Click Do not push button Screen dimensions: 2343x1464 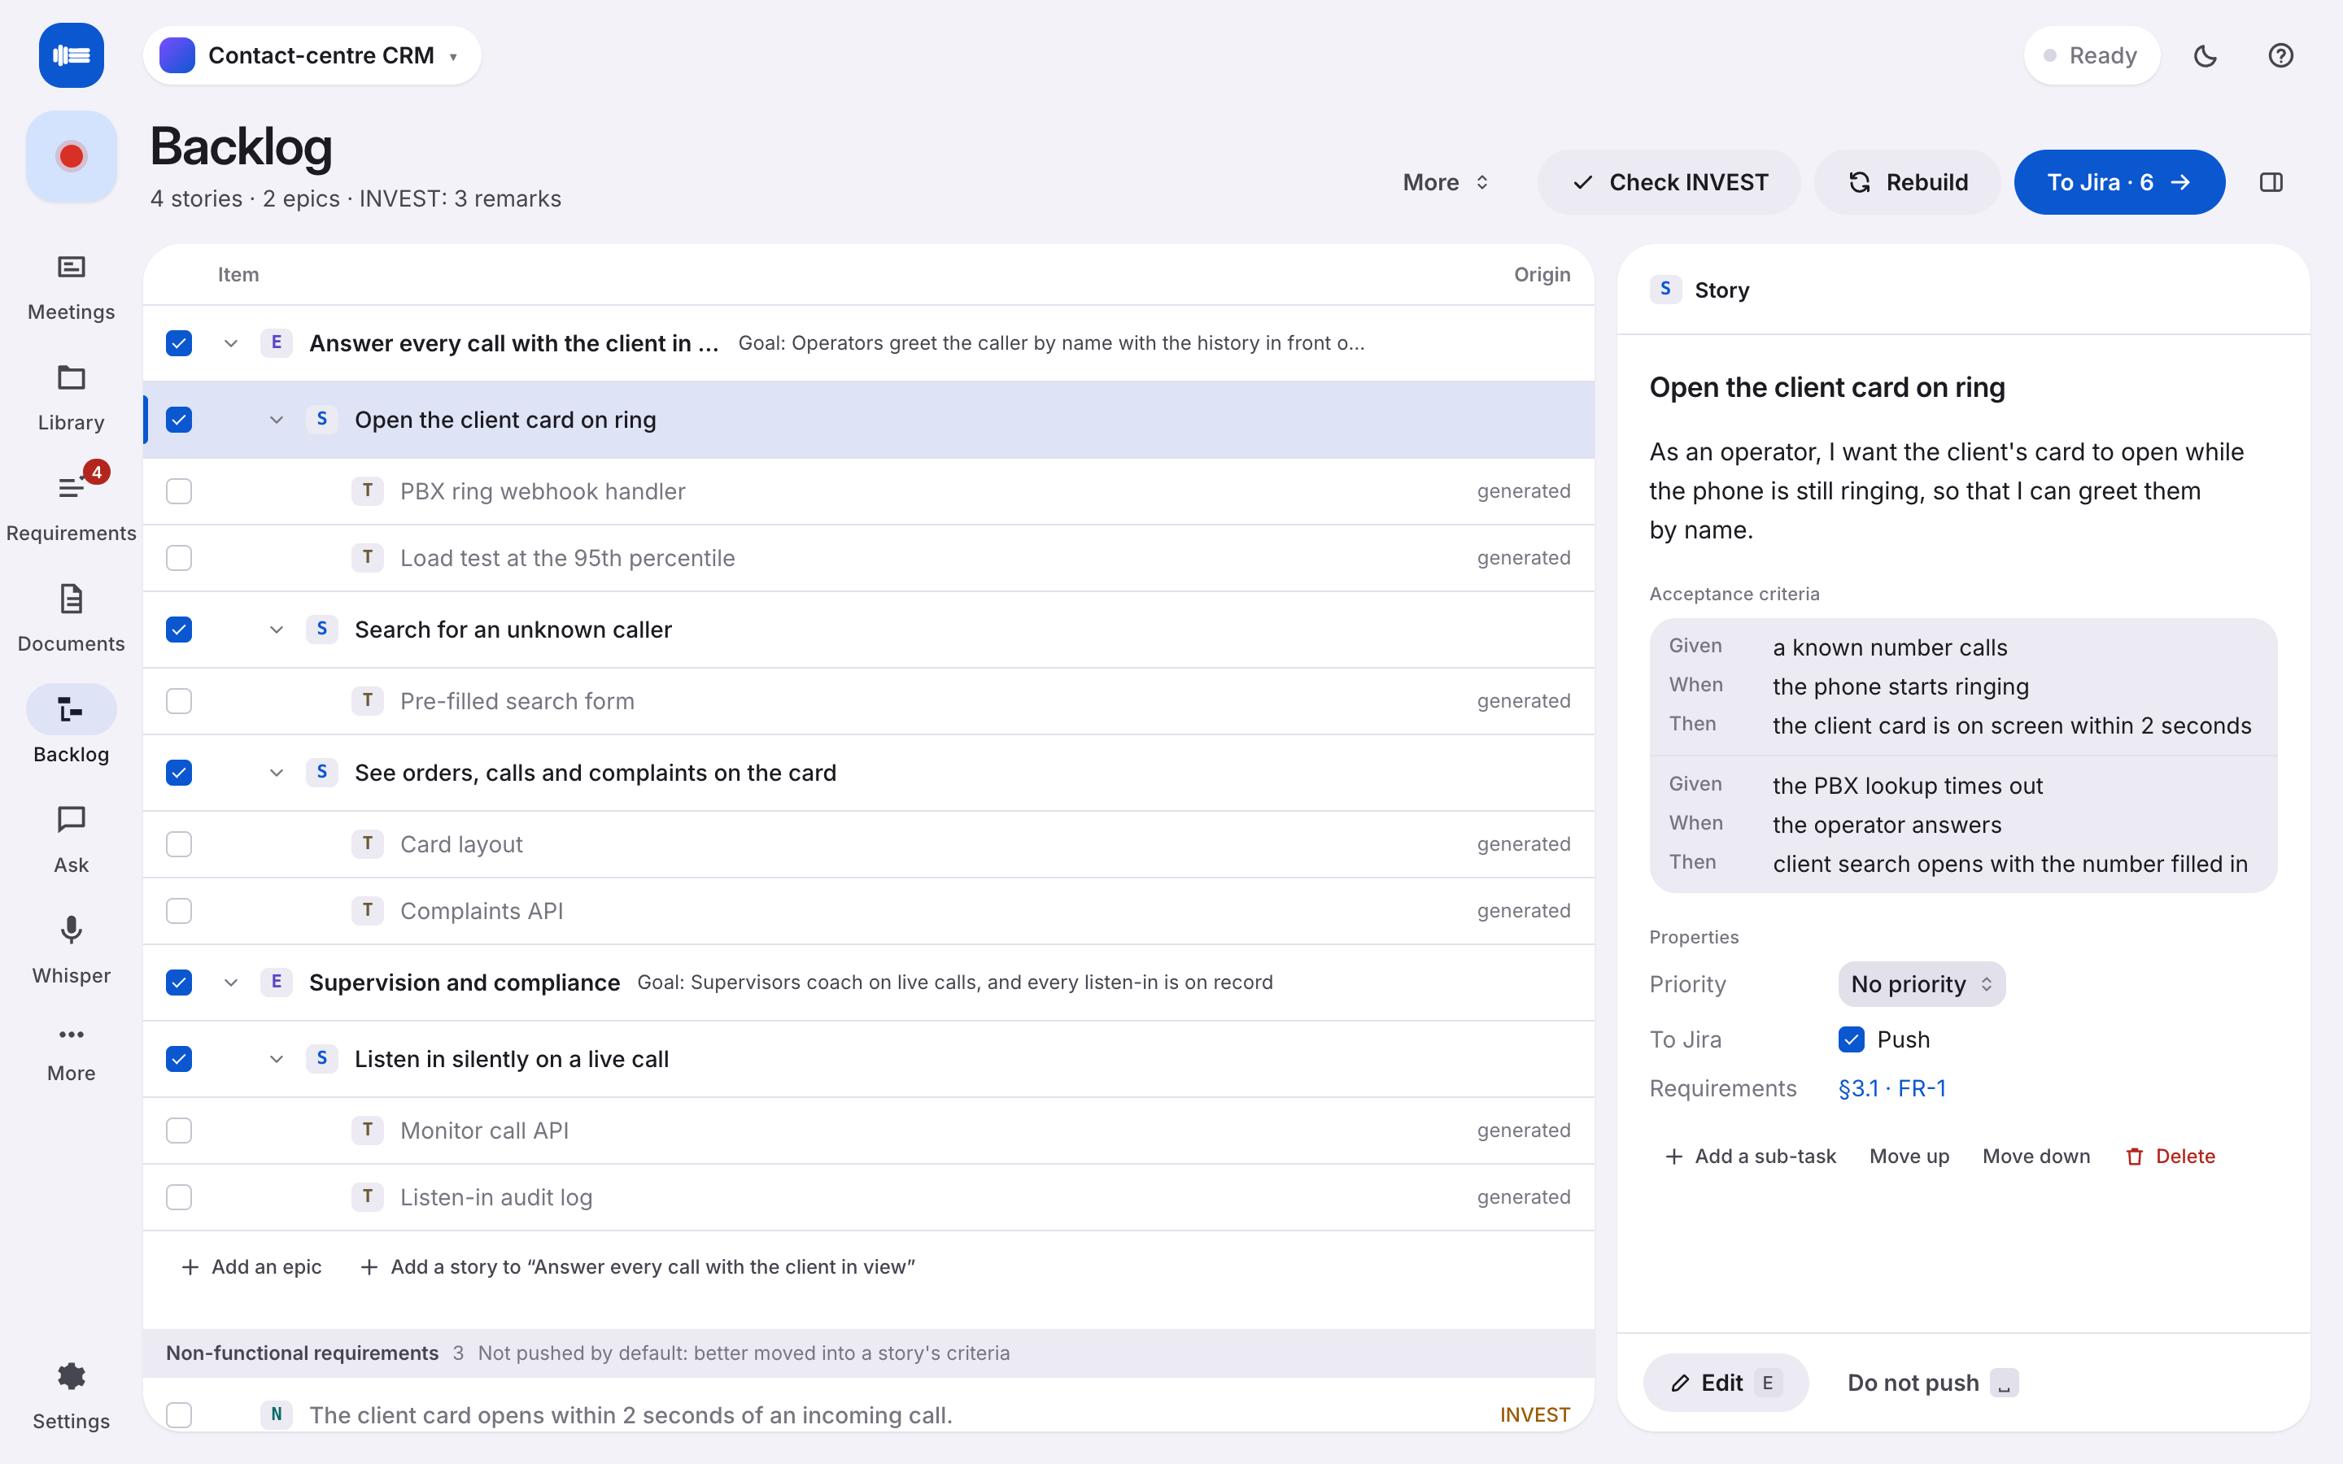pyautogui.click(x=1932, y=1383)
